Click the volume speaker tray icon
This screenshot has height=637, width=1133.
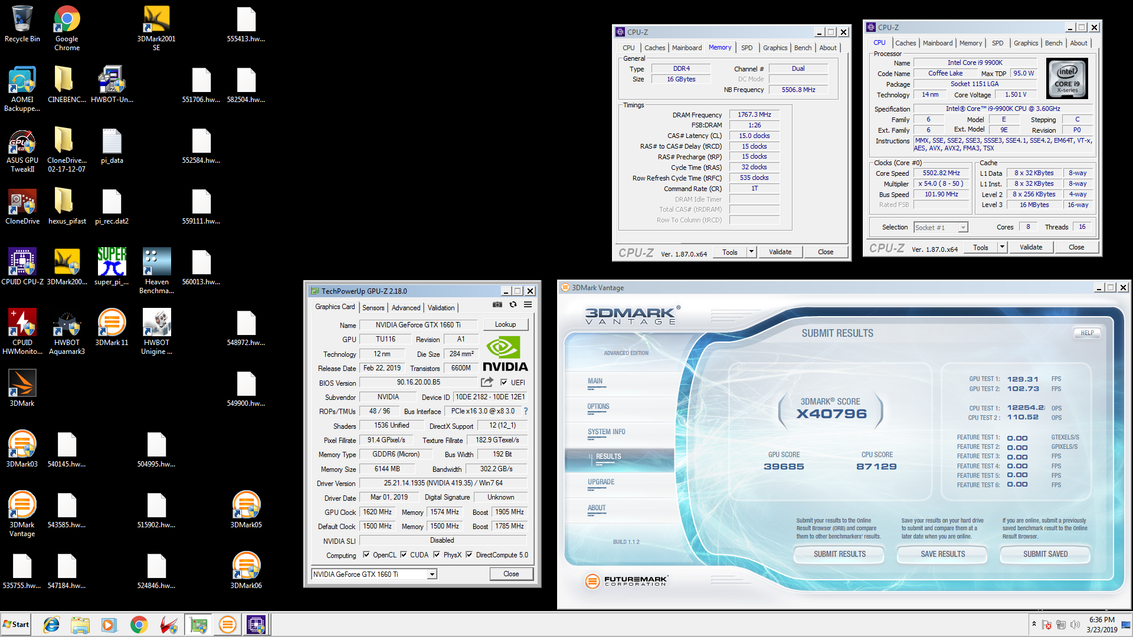point(1075,625)
